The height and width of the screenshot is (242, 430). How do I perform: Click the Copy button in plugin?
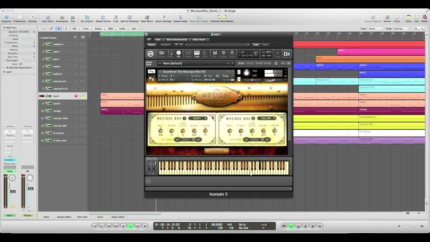click(x=256, y=44)
